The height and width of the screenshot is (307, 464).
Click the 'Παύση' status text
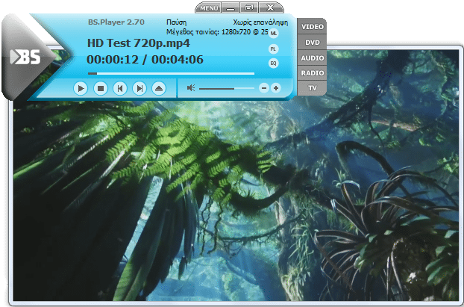(x=176, y=22)
